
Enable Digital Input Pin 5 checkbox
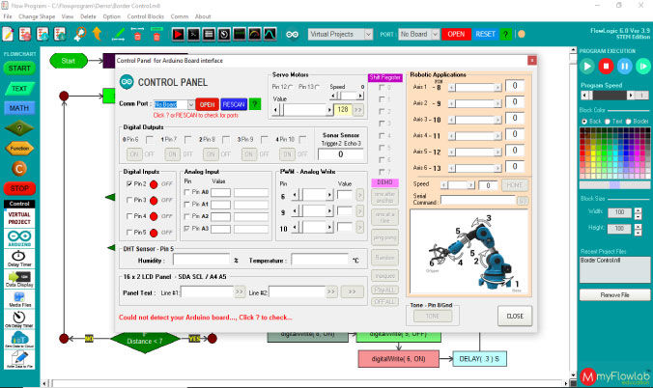129,233
